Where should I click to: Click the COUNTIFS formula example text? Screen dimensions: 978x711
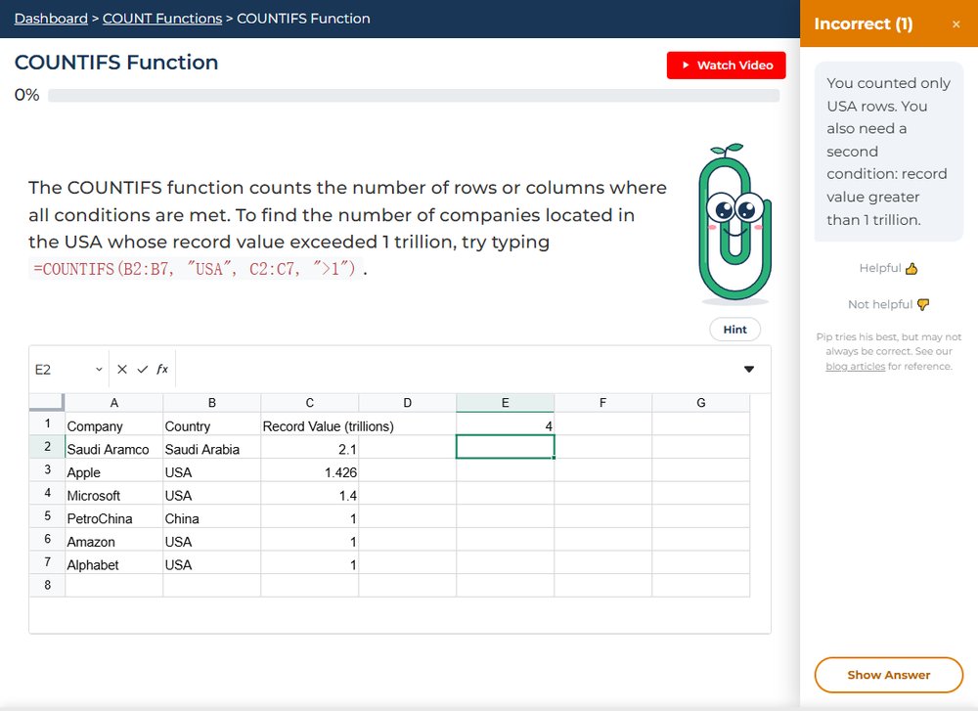[x=196, y=269]
